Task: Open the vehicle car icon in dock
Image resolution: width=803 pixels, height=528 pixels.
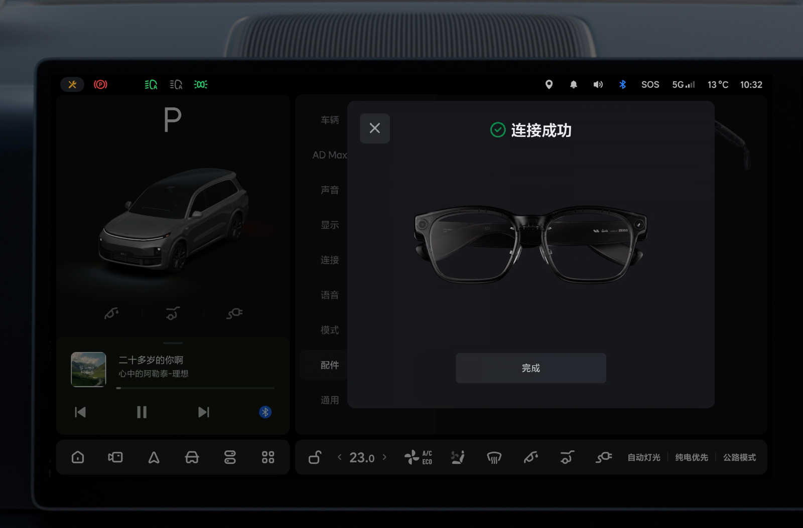Action: pos(192,457)
